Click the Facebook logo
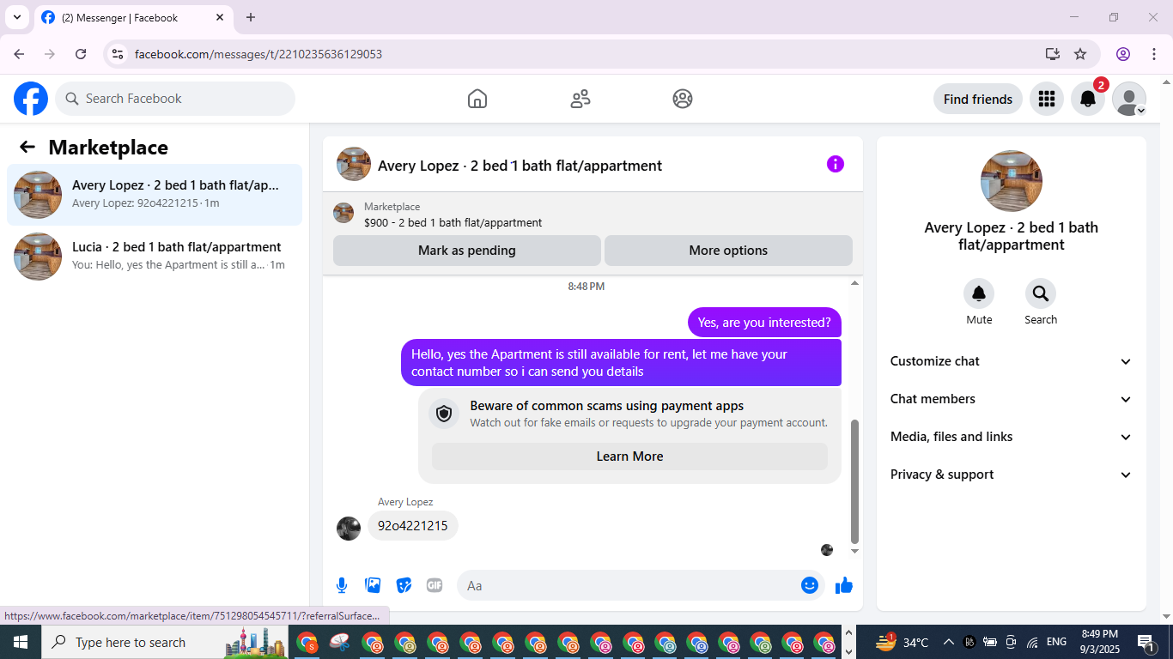The image size is (1173, 659). (x=31, y=99)
